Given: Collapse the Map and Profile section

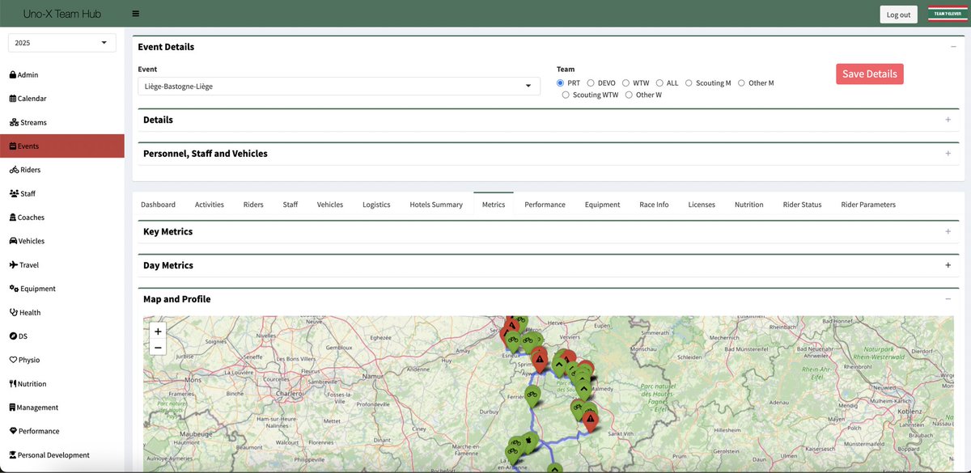Looking at the screenshot, I should coord(948,299).
